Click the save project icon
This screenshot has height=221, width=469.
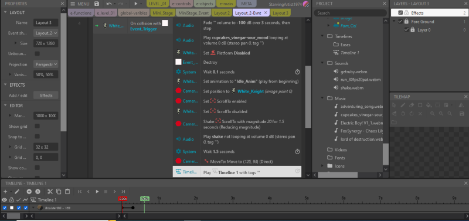click(96, 4)
